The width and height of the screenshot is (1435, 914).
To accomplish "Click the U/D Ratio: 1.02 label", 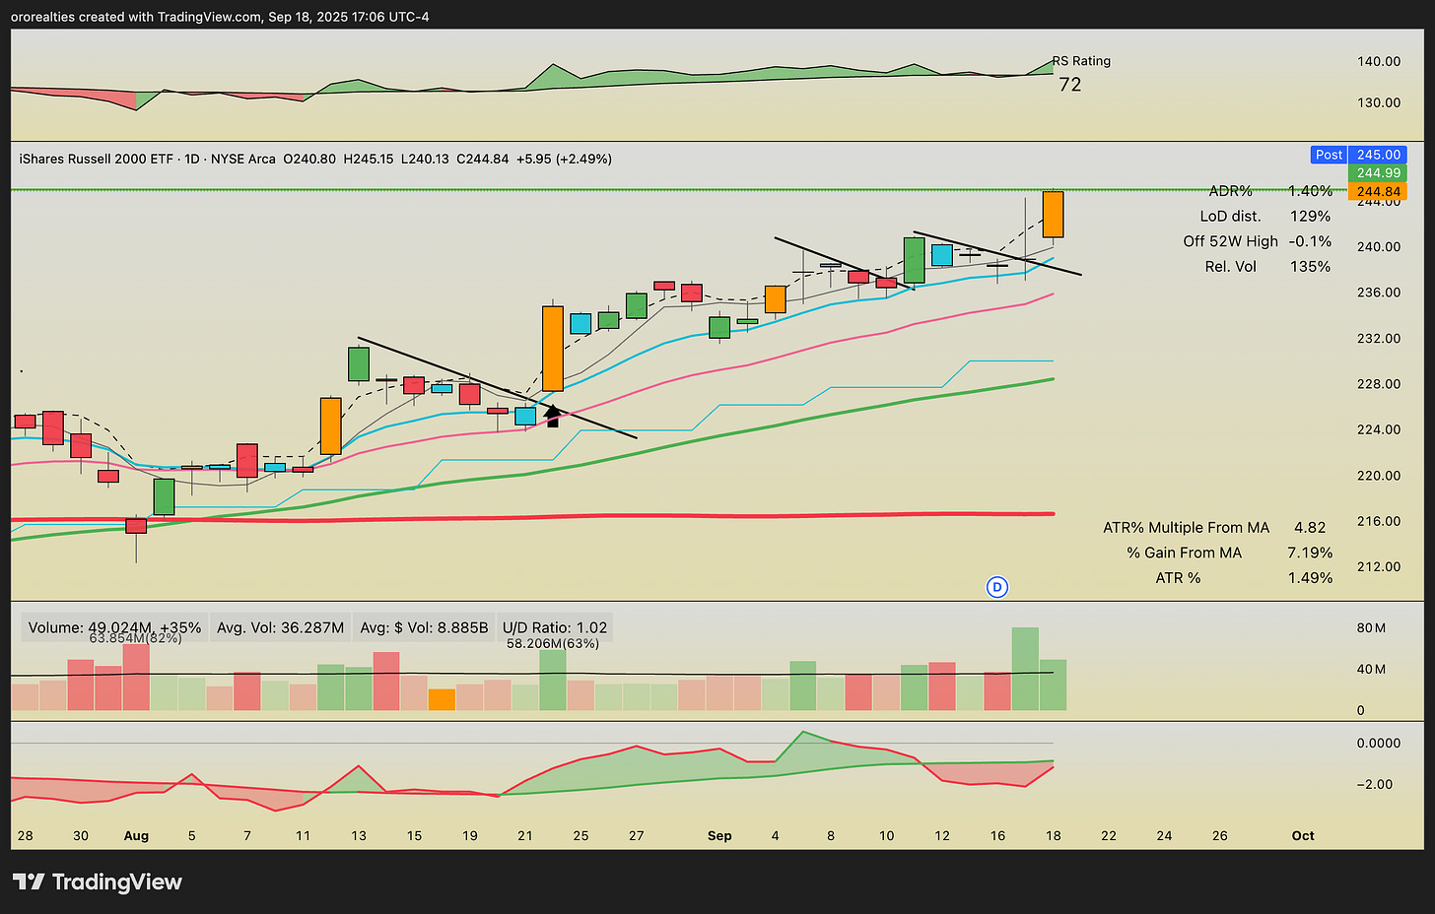I will pyautogui.click(x=555, y=627).
